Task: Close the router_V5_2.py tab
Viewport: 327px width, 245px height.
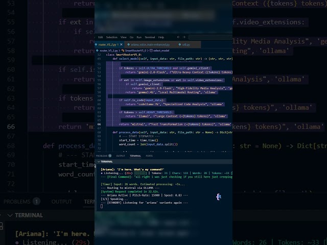Action: pyautogui.click(x=121, y=44)
